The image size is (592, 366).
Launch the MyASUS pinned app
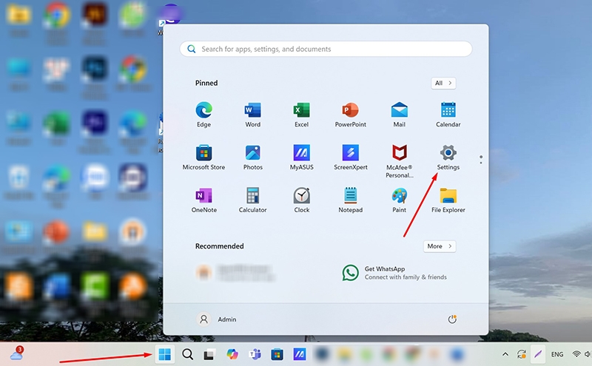pos(301,157)
